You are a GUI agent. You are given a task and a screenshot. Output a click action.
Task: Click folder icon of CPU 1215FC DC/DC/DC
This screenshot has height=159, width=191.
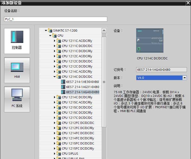coord(59,143)
